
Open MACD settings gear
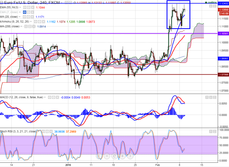coord(53,97)
